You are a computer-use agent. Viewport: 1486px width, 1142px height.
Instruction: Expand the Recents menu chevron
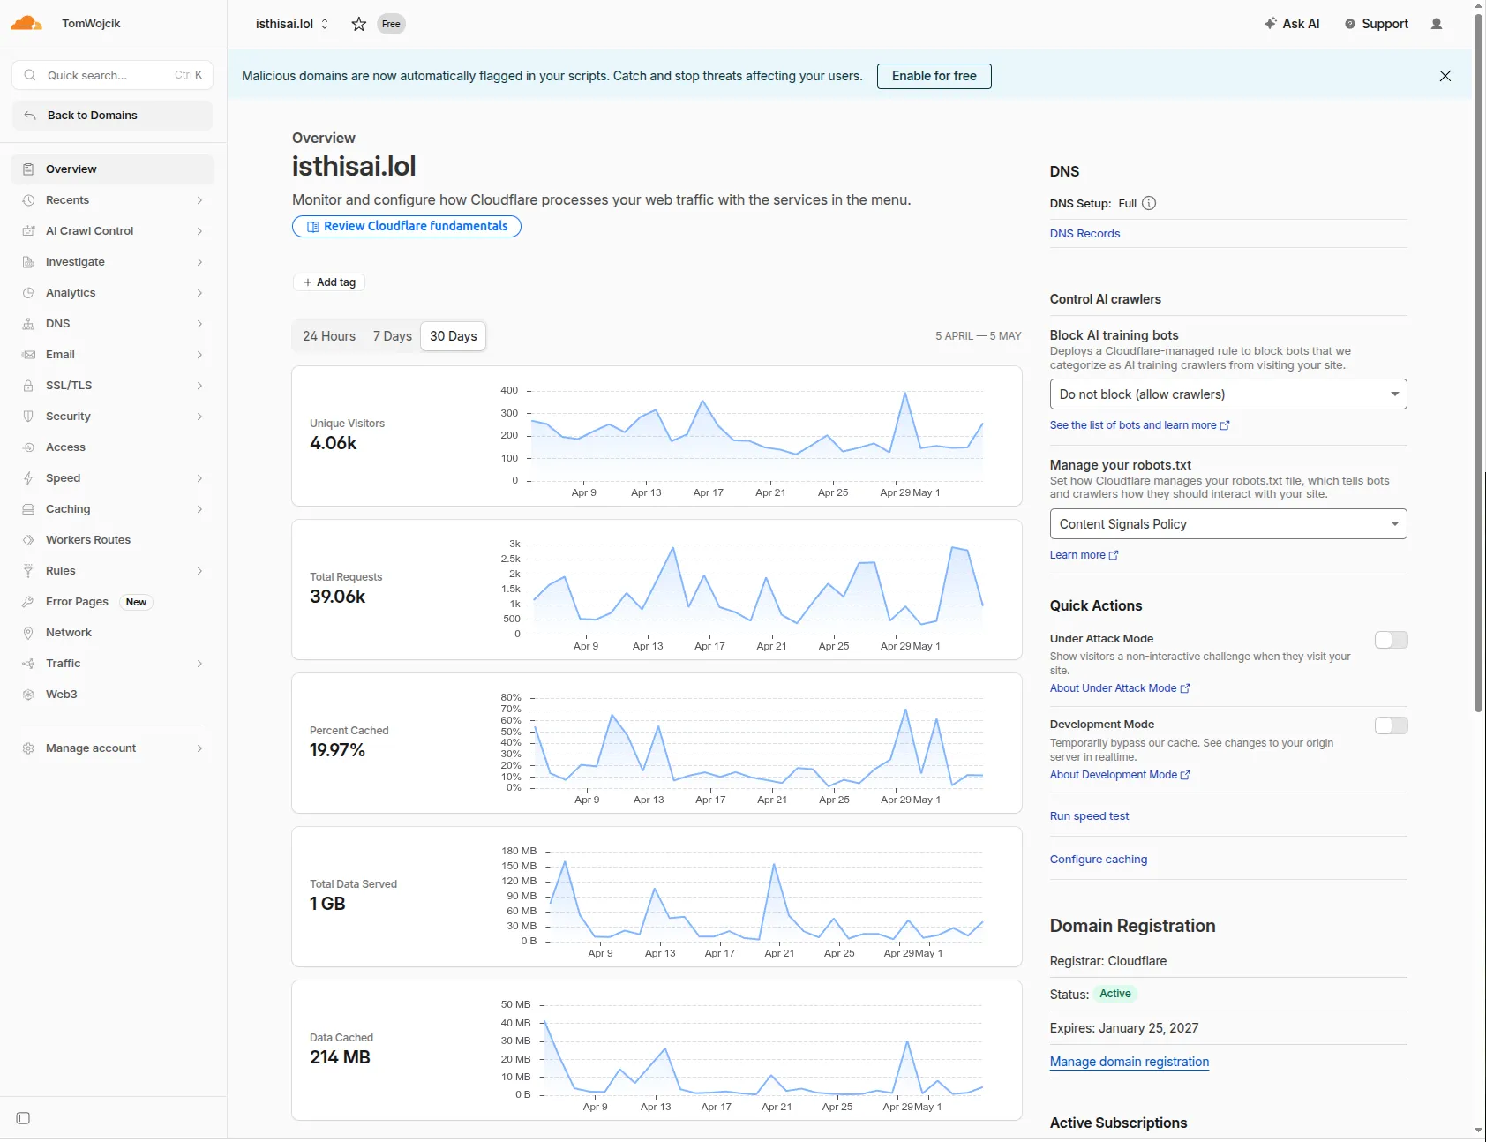coord(199,200)
